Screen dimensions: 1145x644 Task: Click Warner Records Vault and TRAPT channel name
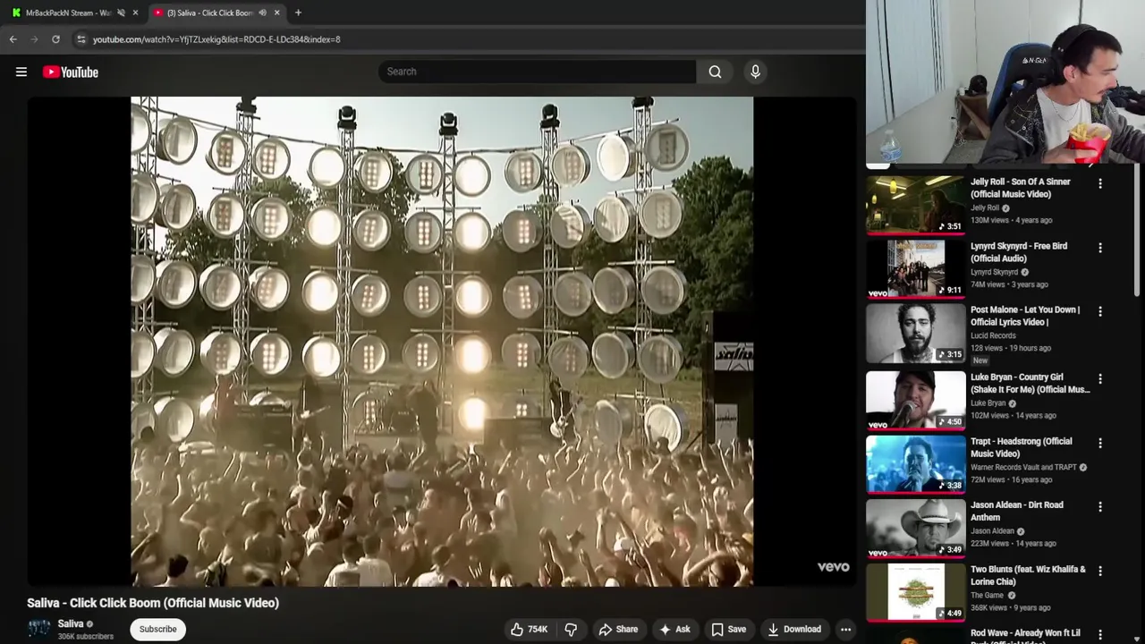click(1023, 467)
